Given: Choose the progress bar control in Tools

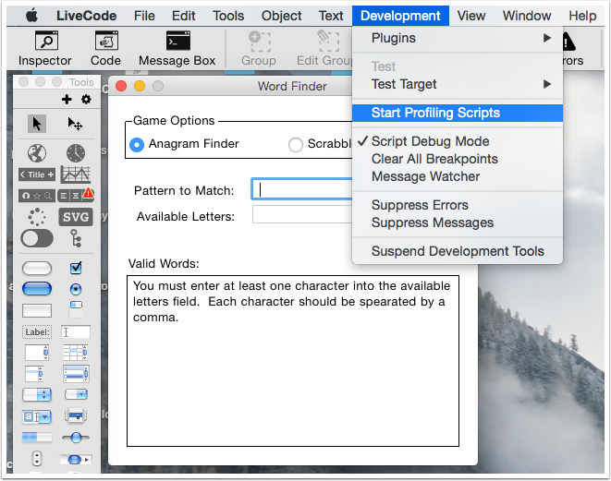Looking at the screenshot, I should coord(37,437).
